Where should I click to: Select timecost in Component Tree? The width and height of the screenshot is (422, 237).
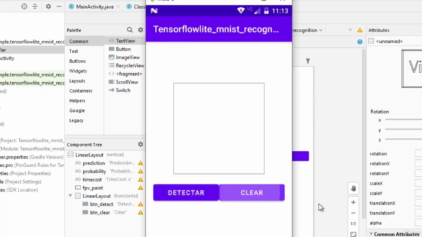[x=92, y=180]
